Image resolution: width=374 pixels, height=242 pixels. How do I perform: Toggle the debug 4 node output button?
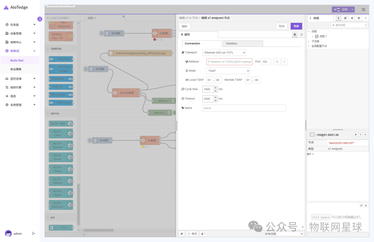(173, 101)
